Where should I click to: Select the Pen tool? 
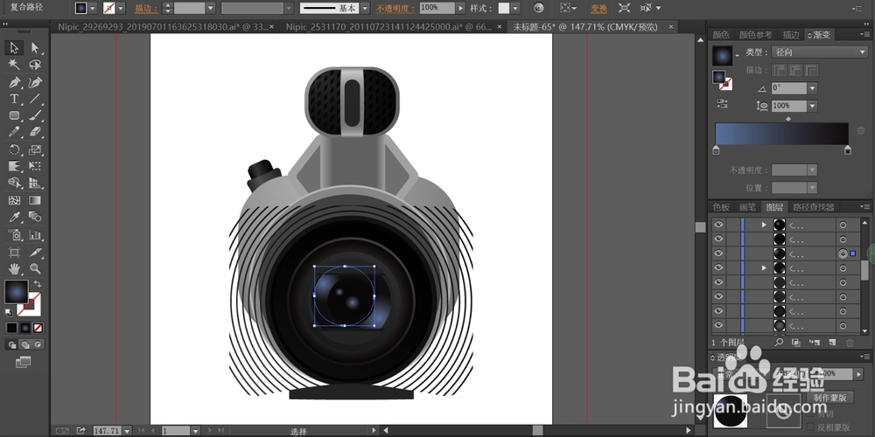pos(15,82)
